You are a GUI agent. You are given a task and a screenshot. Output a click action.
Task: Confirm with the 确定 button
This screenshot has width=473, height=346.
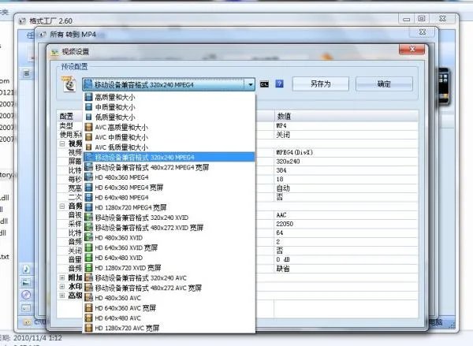coord(384,84)
